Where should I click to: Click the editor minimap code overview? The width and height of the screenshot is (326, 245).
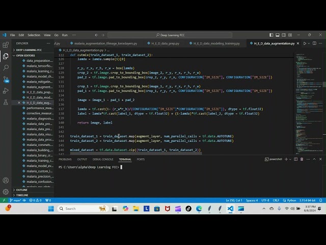[309, 103]
